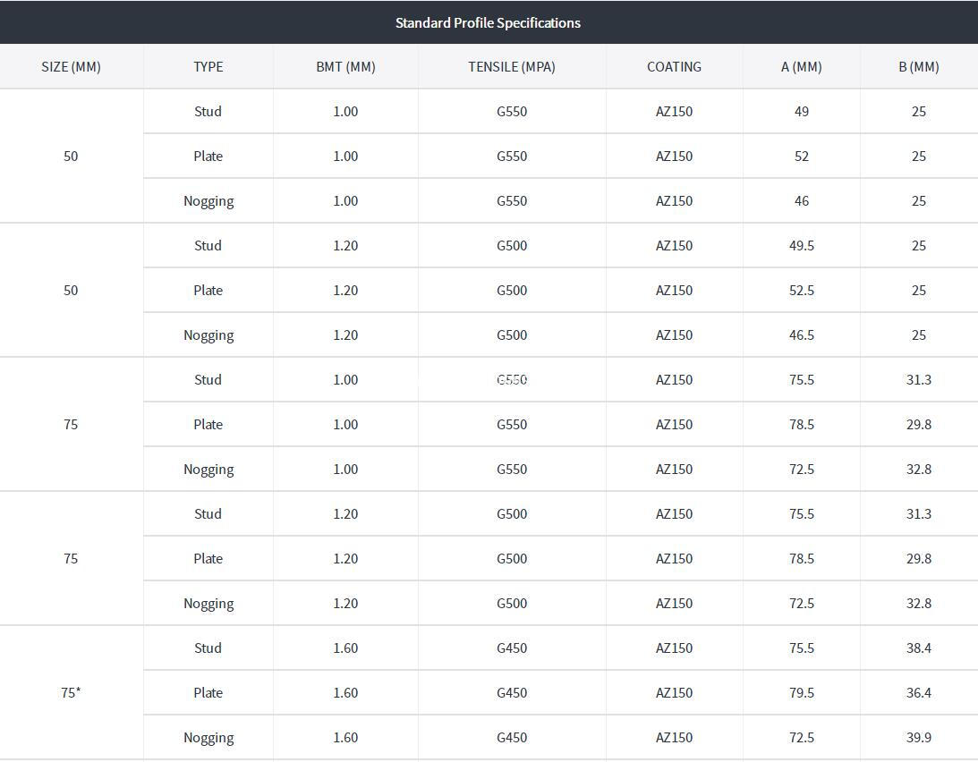This screenshot has width=978, height=762.
Task: Click the 38.4 value in B column
Action: tap(919, 648)
